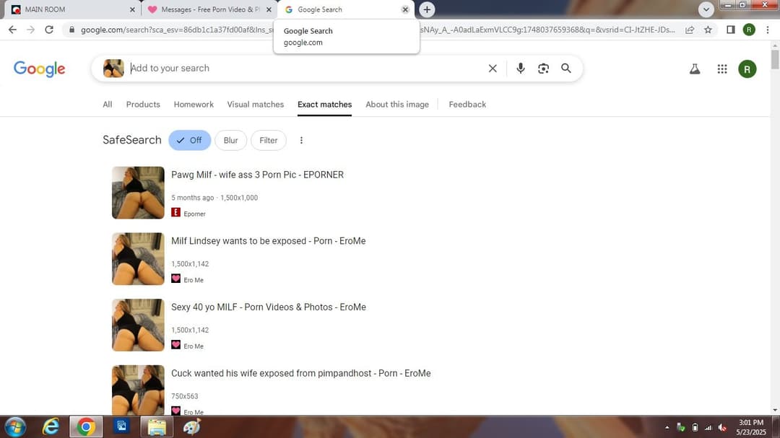Switch to the Visual matches tab
This screenshot has height=438, width=780.
click(255, 105)
